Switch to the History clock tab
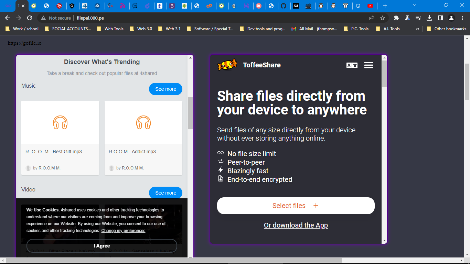 tap(358, 6)
